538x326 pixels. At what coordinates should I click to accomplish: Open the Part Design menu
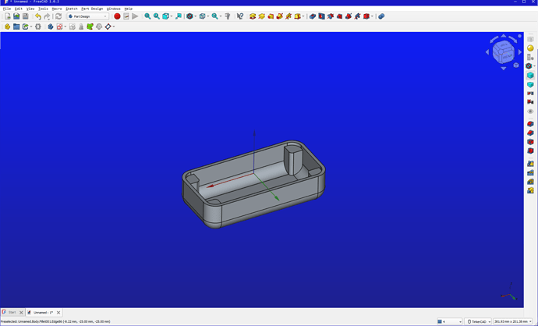[x=92, y=9]
